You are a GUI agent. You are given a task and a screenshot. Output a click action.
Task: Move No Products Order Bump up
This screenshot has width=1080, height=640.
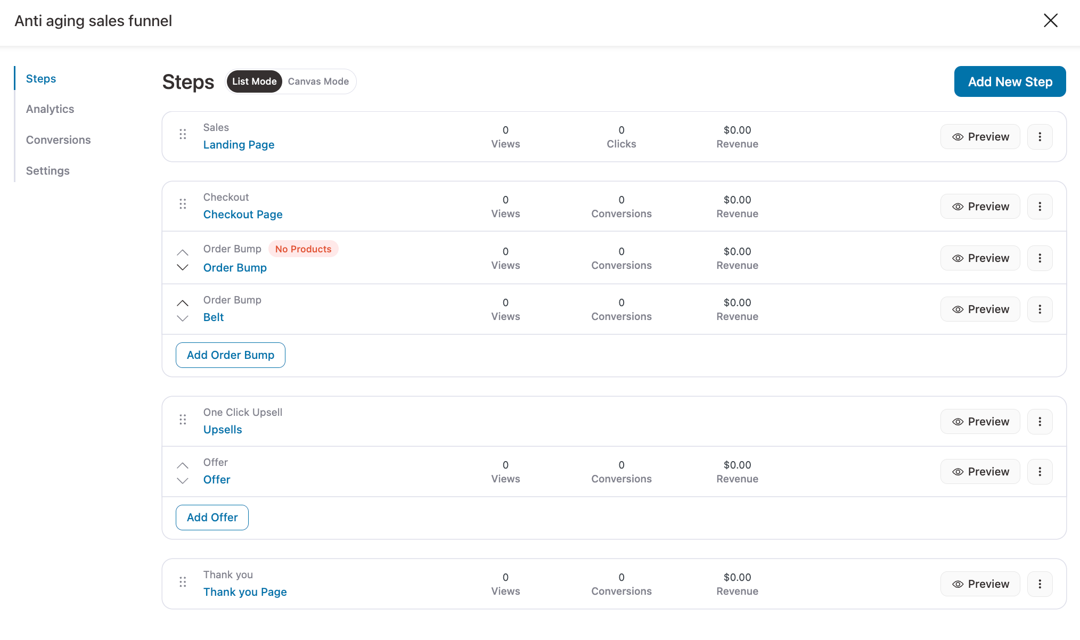(x=183, y=252)
